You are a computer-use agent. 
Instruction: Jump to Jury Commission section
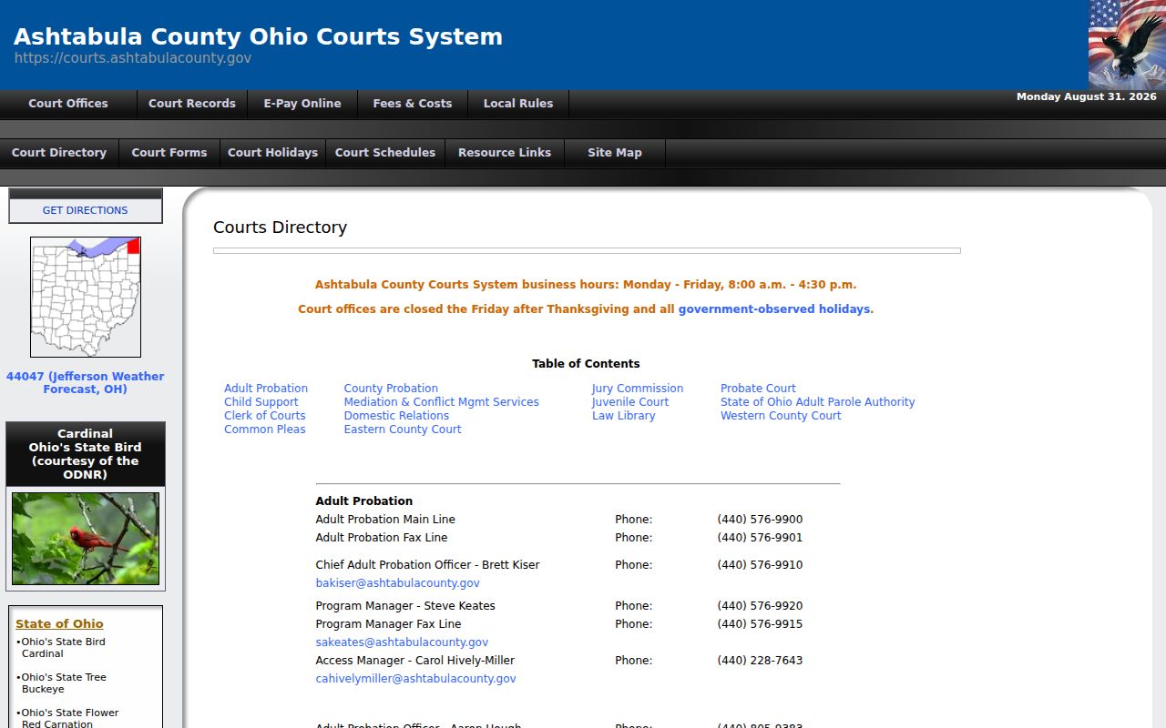pyautogui.click(x=638, y=389)
